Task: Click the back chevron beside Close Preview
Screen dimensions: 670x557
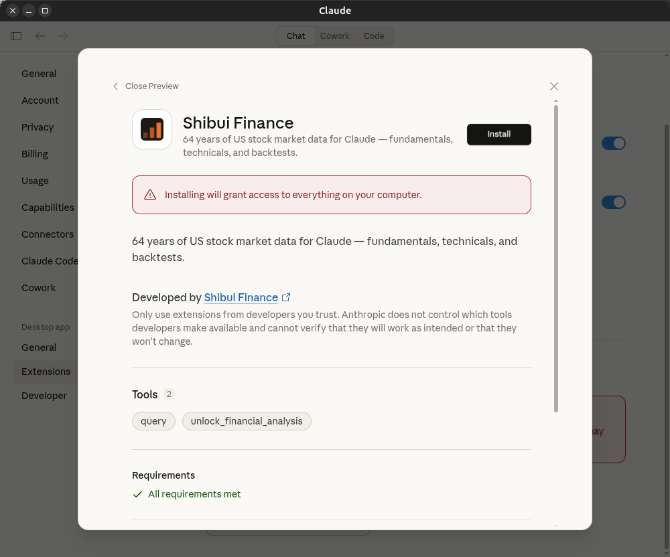Action: click(x=115, y=86)
